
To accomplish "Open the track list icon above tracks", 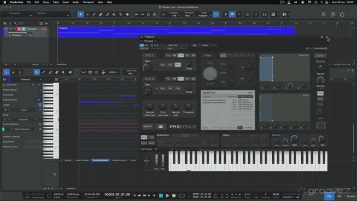I will coord(5,23).
